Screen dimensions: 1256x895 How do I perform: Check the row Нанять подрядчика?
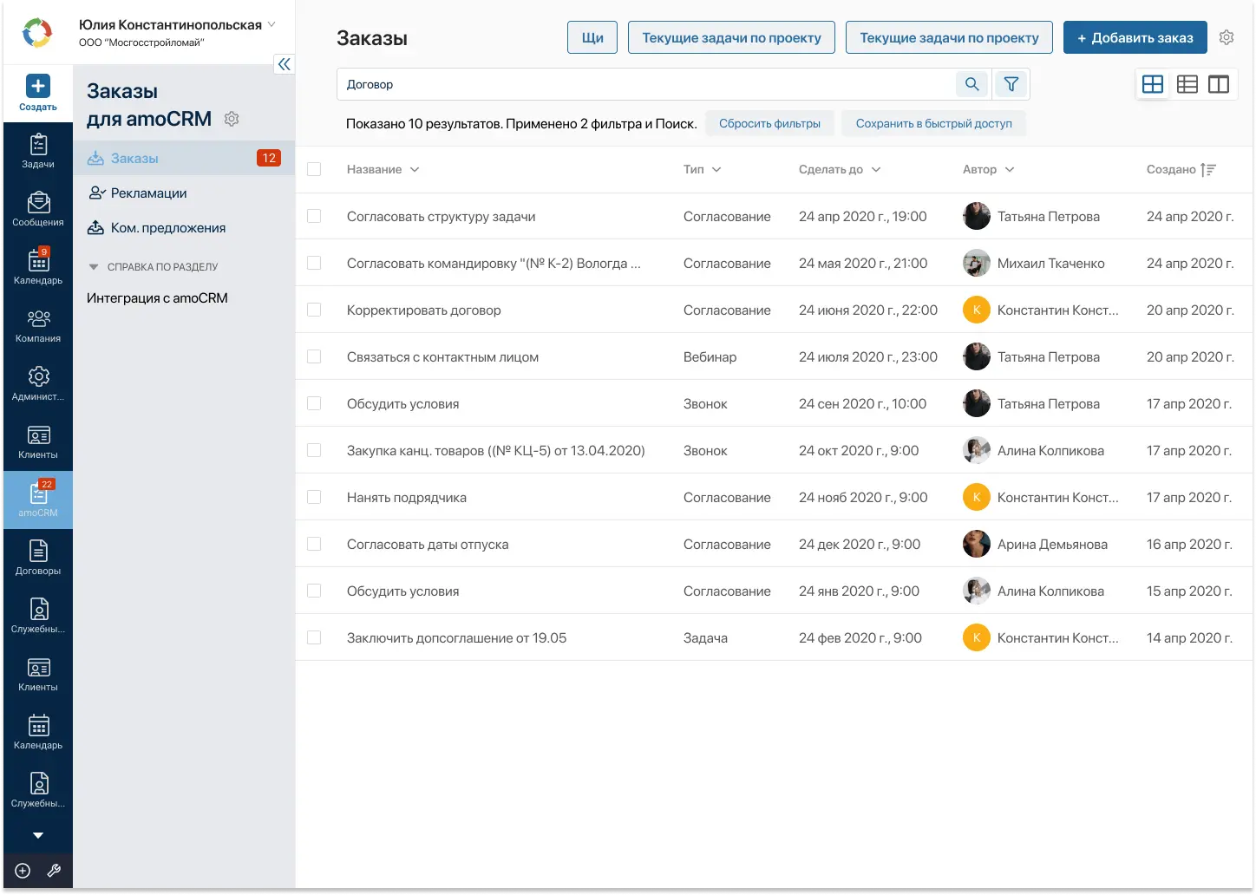pos(314,497)
